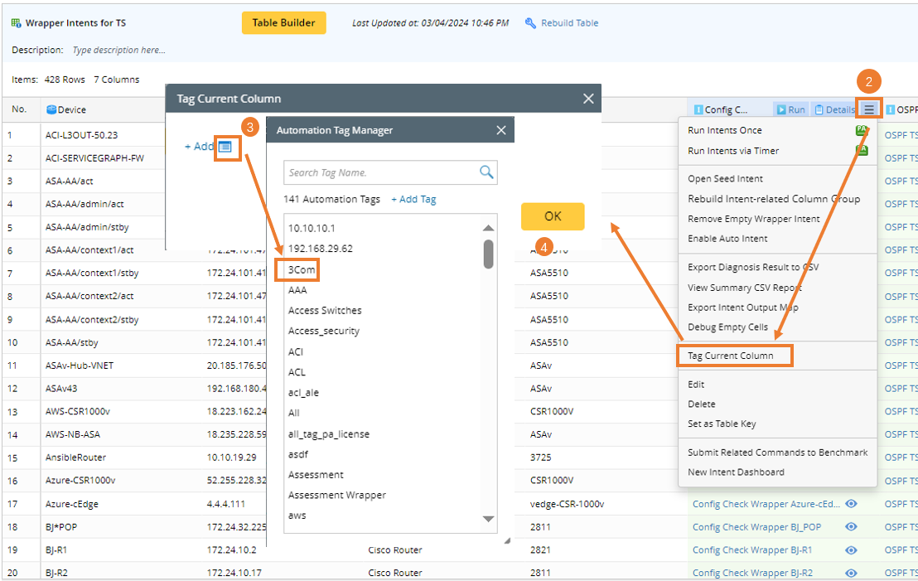The width and height of the screenshot is (918, 581).
Task: Click the tag manager icon beside Add
Action: tap(225, 147)
